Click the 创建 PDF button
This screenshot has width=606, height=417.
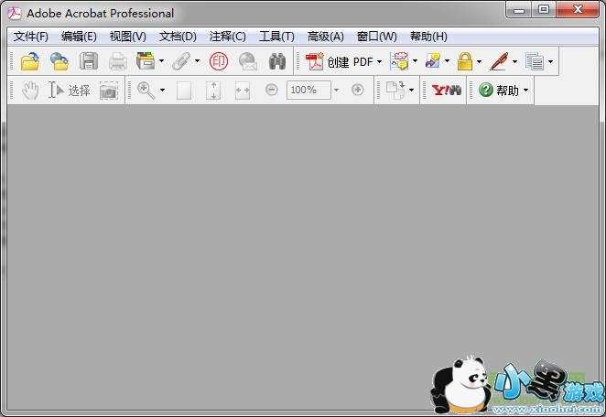(x=339, y=61)
